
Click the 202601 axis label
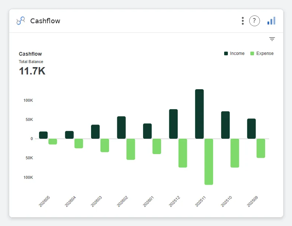pyautogui.click(x=149, y=201)
